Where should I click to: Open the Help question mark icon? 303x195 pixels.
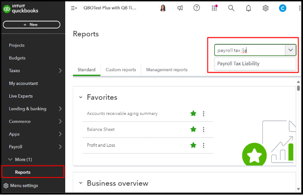197,8
